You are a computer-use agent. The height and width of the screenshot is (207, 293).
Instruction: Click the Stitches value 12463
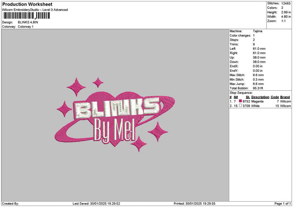point(286,3)
